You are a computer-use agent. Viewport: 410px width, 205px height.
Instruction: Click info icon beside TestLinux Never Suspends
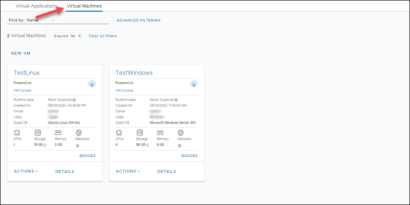pos(74,100)
